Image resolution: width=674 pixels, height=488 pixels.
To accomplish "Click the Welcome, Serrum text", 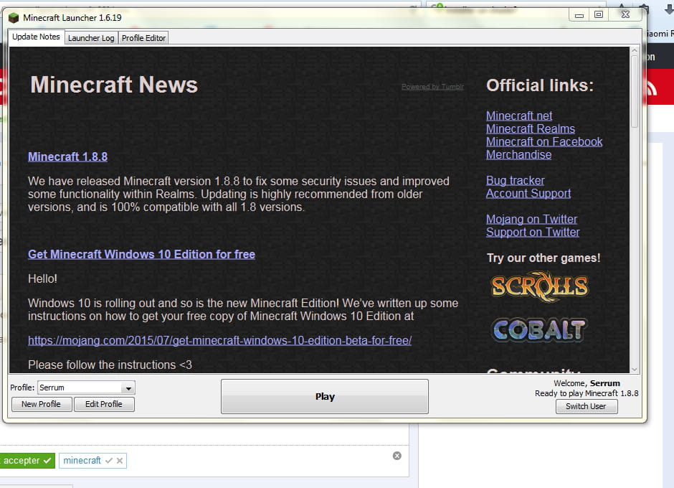I will (587, 383).
